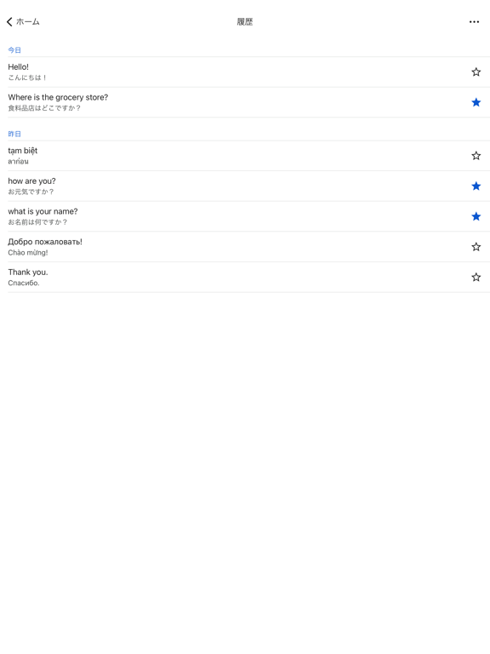Star the 'tạm biệt' history entry
Image resolution: width=490 pixels, height=654 pixels.
click(x=476, y=156)
